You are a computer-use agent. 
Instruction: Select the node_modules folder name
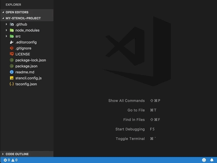27,30
